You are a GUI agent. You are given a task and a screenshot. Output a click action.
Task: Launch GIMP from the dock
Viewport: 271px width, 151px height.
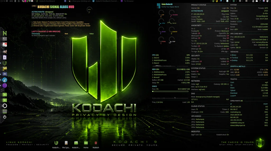pyautogui.click(x=5, y=51)
